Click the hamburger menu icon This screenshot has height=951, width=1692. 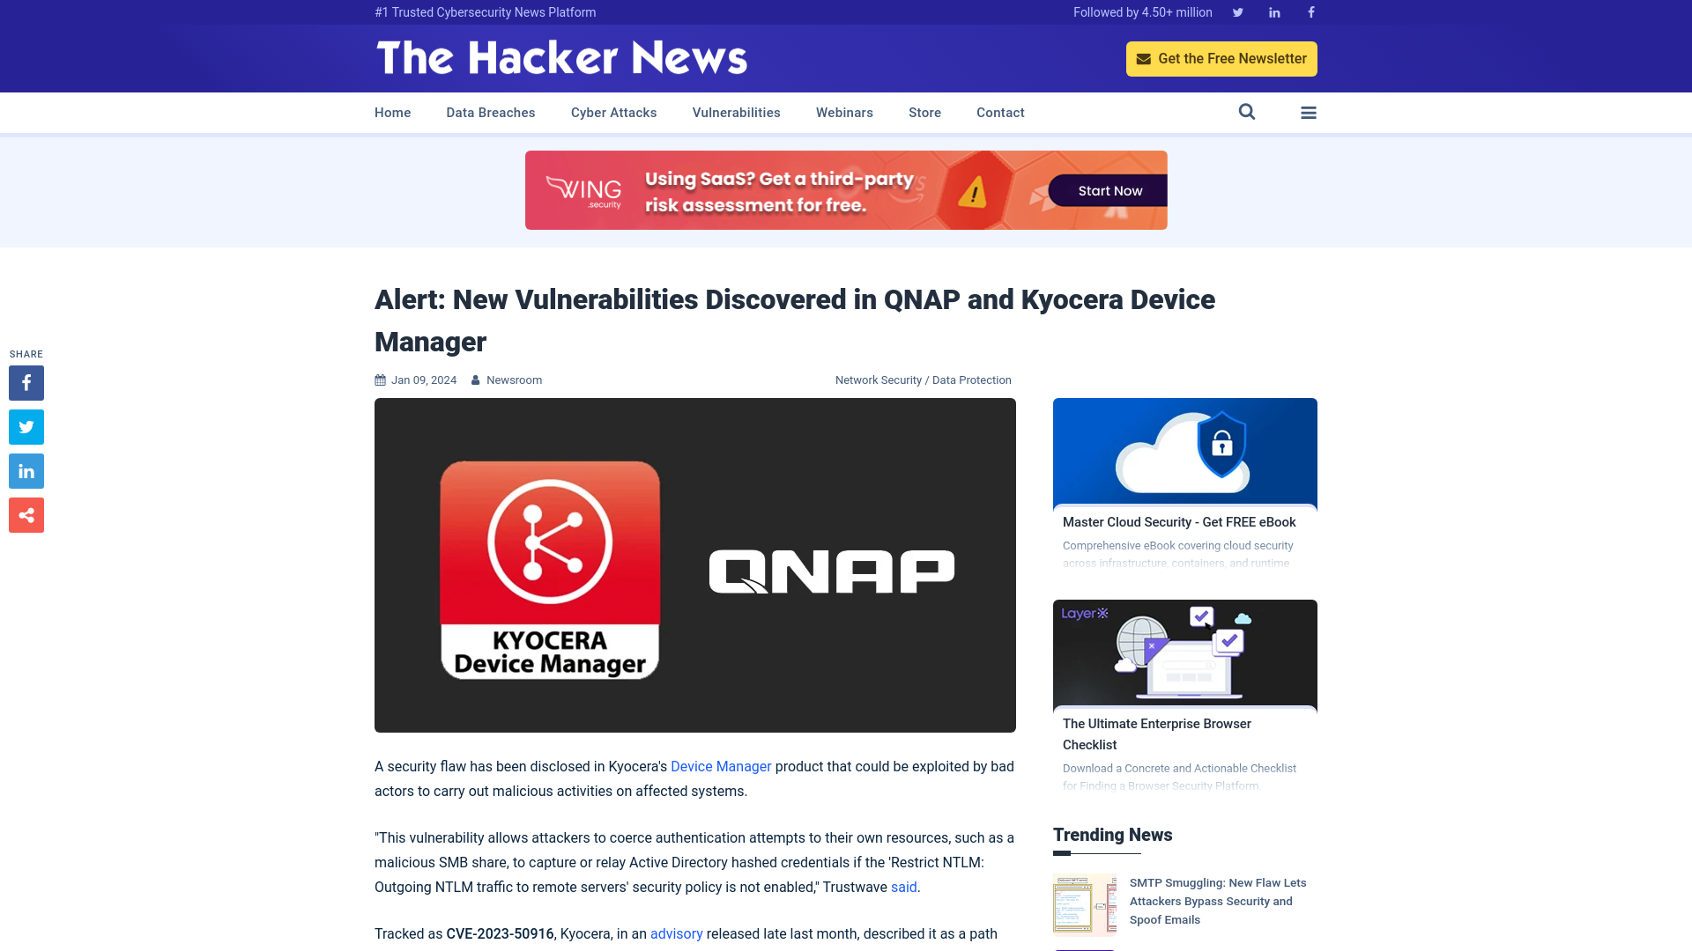1309,112
